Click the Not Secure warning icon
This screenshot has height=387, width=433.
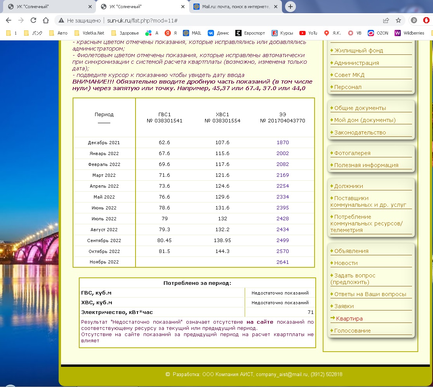(61, 20)
